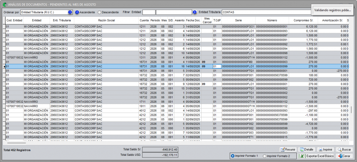
Task: Click the Total 452 Registros label
Action: pyautogui.click(x=17, y=150)
